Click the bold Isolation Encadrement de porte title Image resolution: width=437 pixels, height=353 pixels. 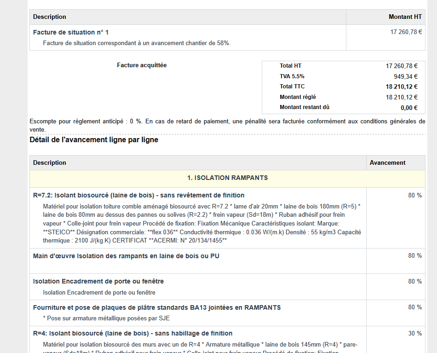coord(98,282)
